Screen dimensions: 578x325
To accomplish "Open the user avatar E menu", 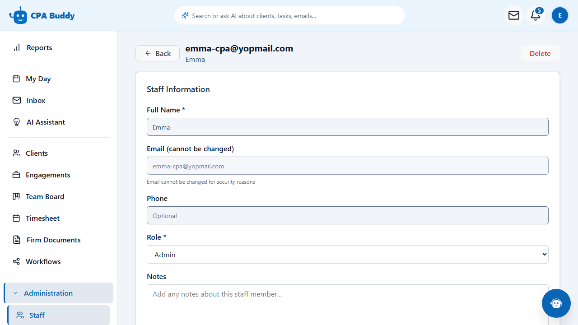I will (560, 15).
